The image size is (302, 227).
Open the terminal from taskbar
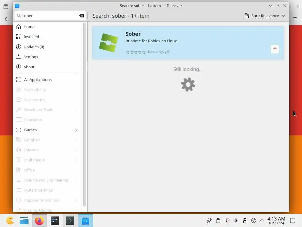(x=70, y=220)
